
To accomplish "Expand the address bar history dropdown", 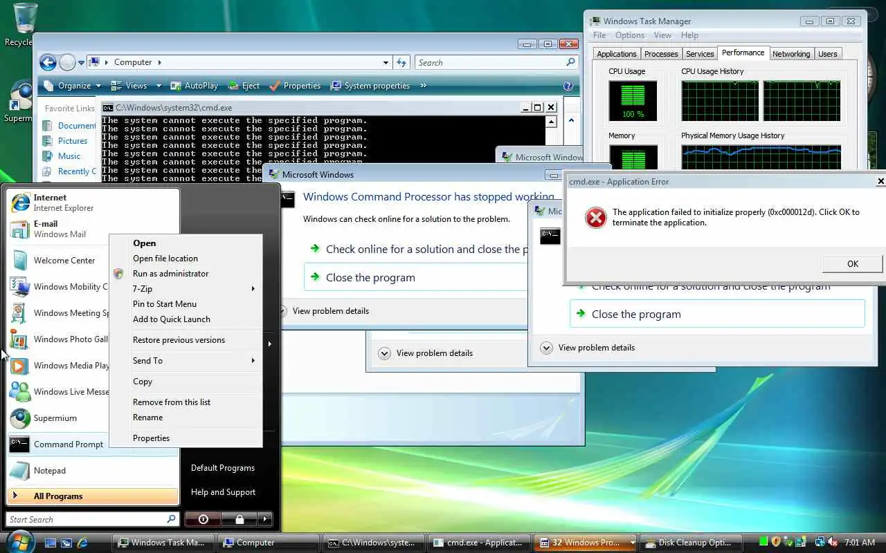I will [x=386, y=62].
